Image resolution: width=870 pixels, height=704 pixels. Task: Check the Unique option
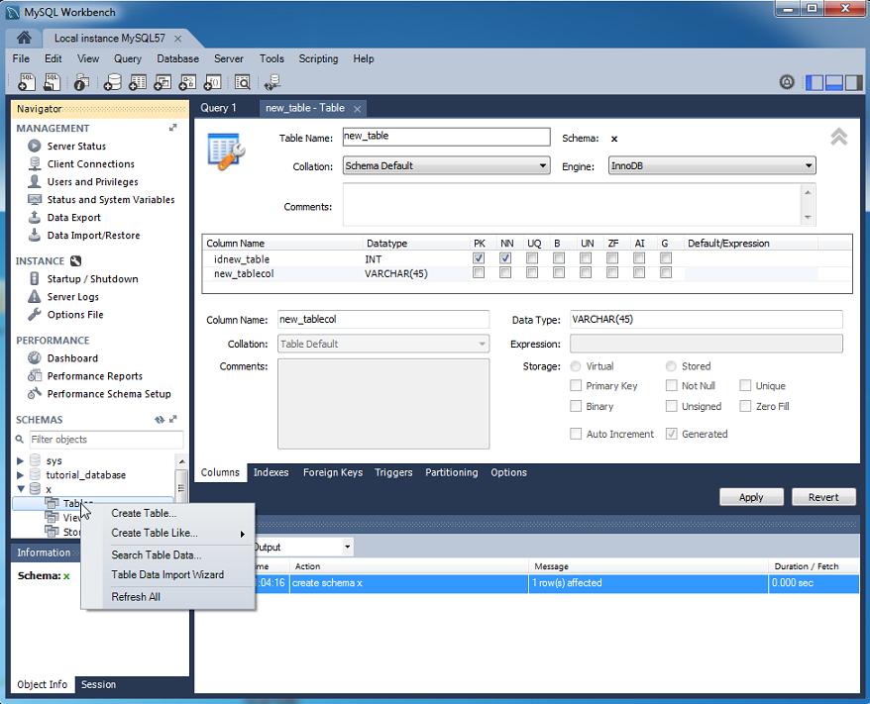coord(745,385)
